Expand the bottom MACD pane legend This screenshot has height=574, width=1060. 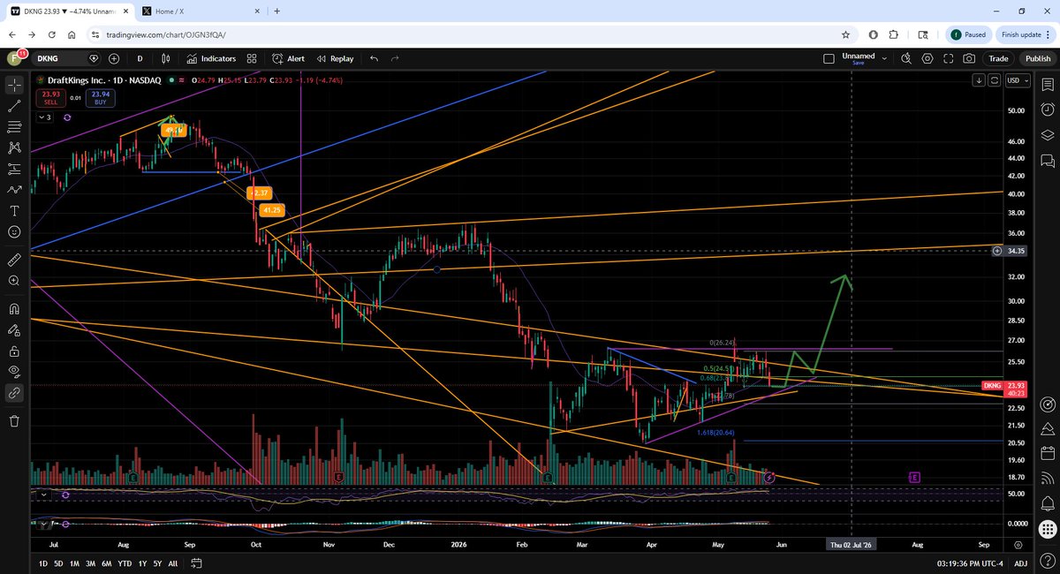point(43,524)
